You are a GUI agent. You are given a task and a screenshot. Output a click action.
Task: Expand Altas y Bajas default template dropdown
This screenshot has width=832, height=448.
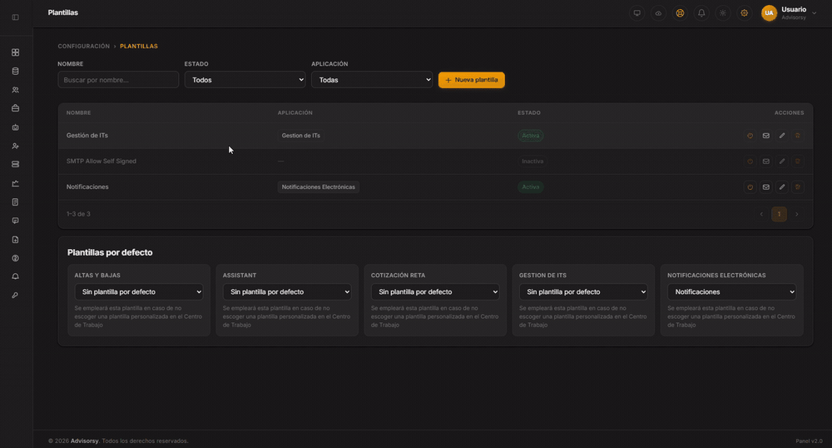point(138,292)
